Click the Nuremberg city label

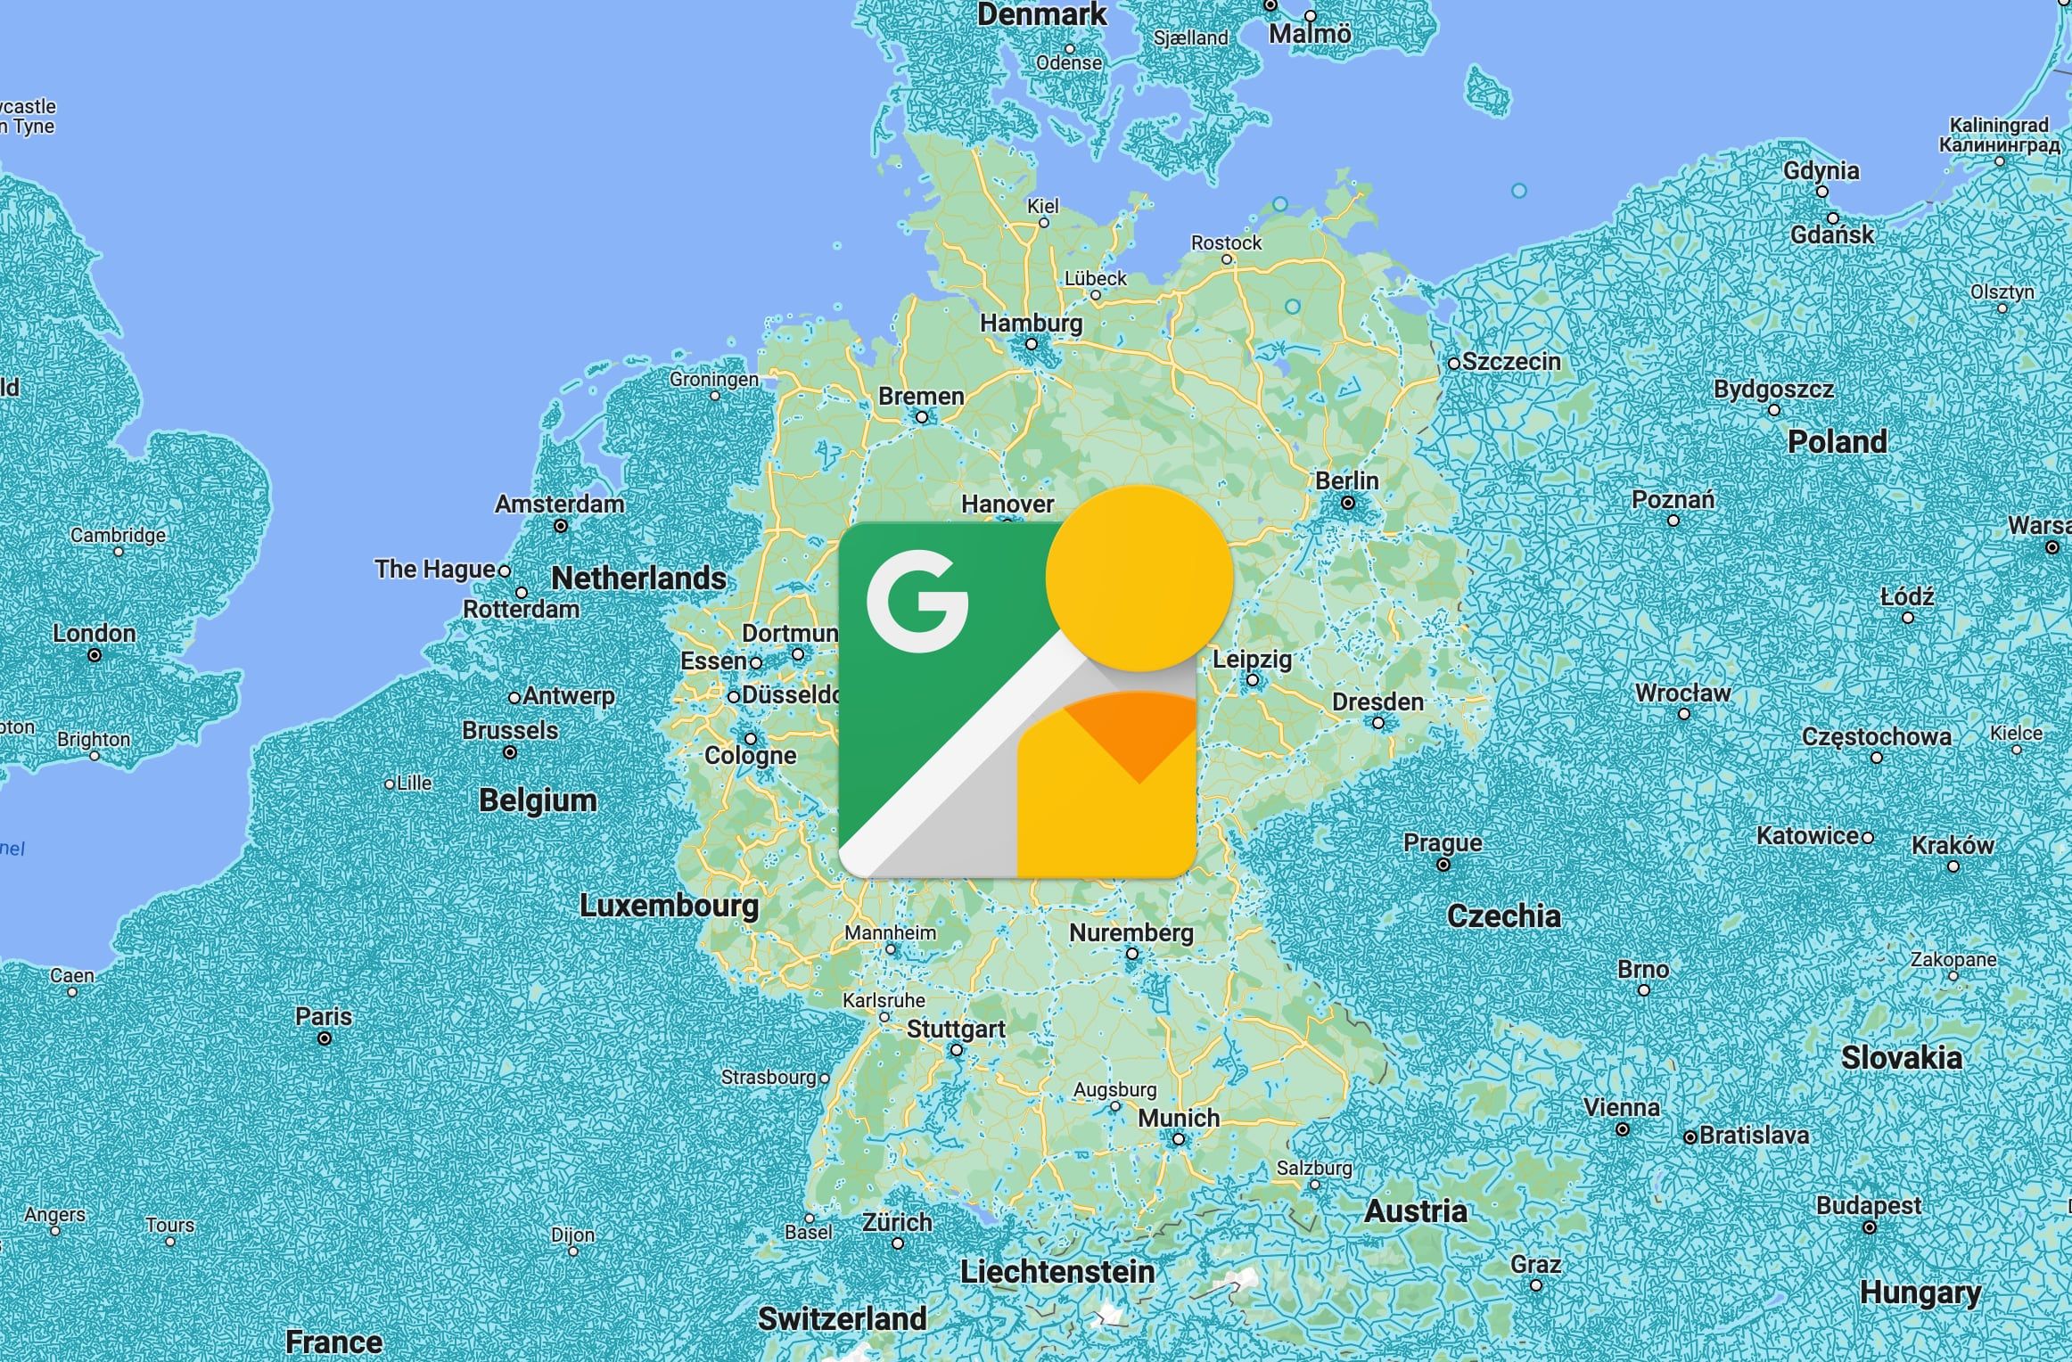point(1131,933)
